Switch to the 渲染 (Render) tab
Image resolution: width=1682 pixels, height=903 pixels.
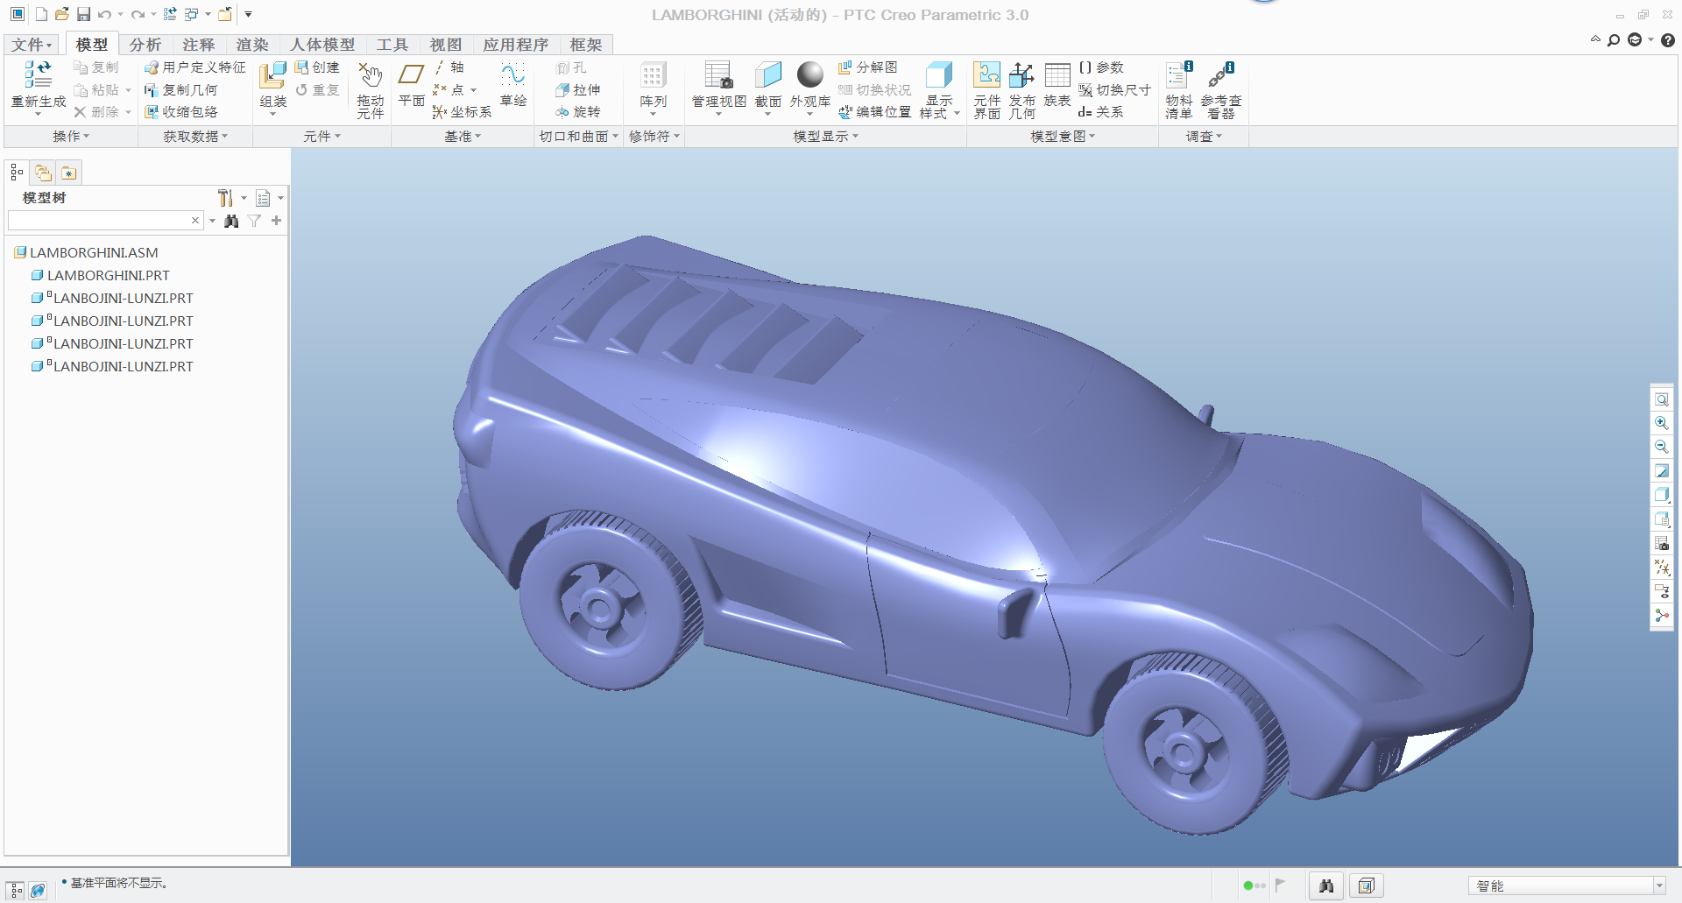tap(252, 45)
